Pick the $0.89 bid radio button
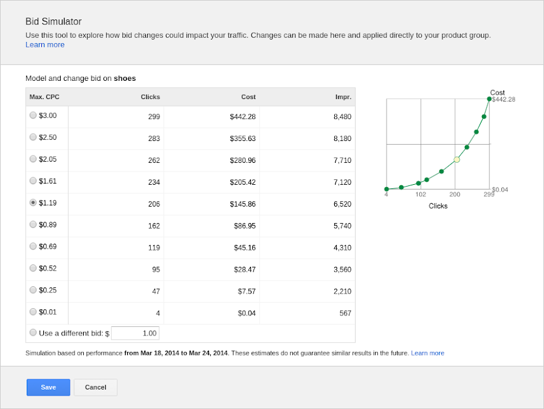544x409 pixels. tap(33, 224)
